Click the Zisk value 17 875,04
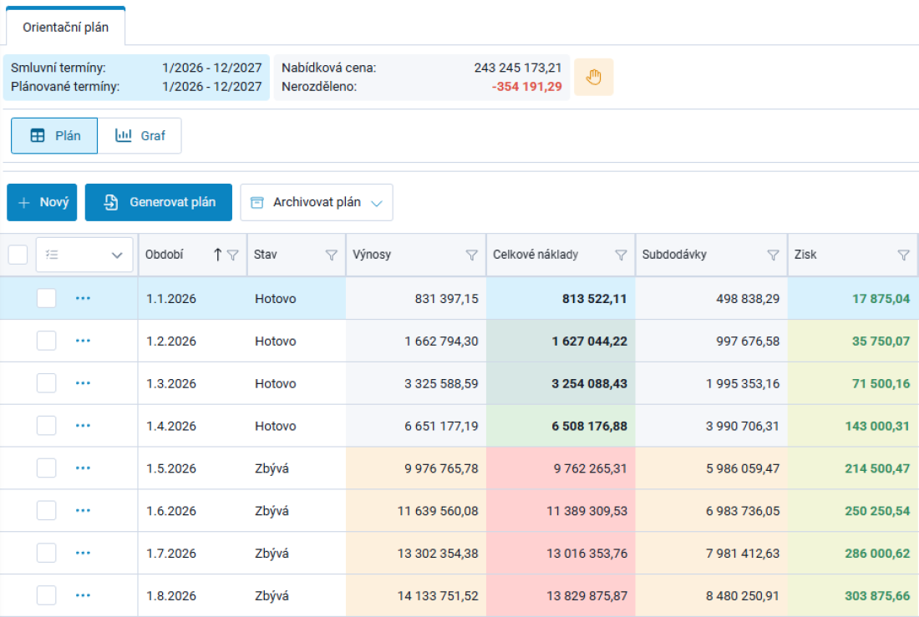 (881, 299)
